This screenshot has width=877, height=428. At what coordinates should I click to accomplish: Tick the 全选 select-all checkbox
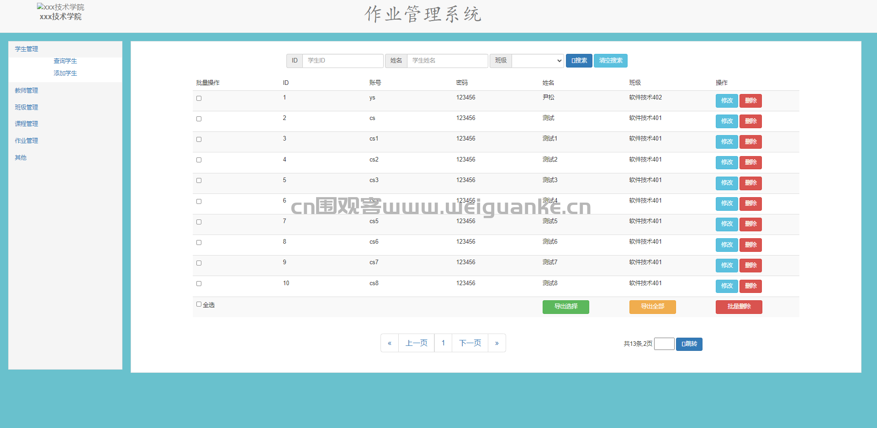199,304
